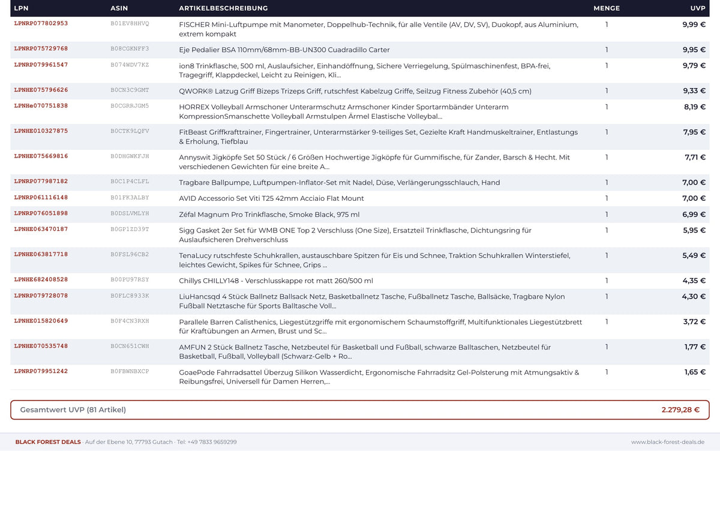720x509 pixels.
Task: Click the QWORK Latzug Griff description
Action: pos(355,91)
